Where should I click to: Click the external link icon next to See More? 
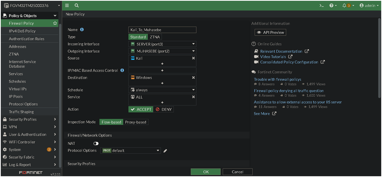(274, 114)
